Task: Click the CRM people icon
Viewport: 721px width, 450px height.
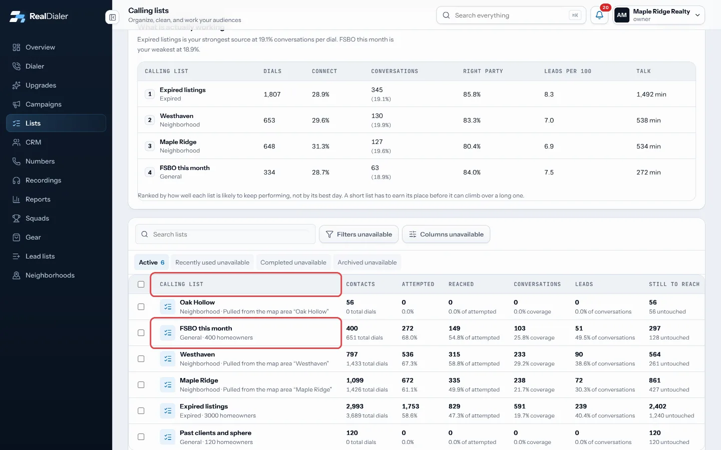Action: [17, 142]
